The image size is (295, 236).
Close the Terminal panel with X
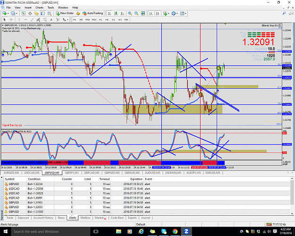pos(2,177)
